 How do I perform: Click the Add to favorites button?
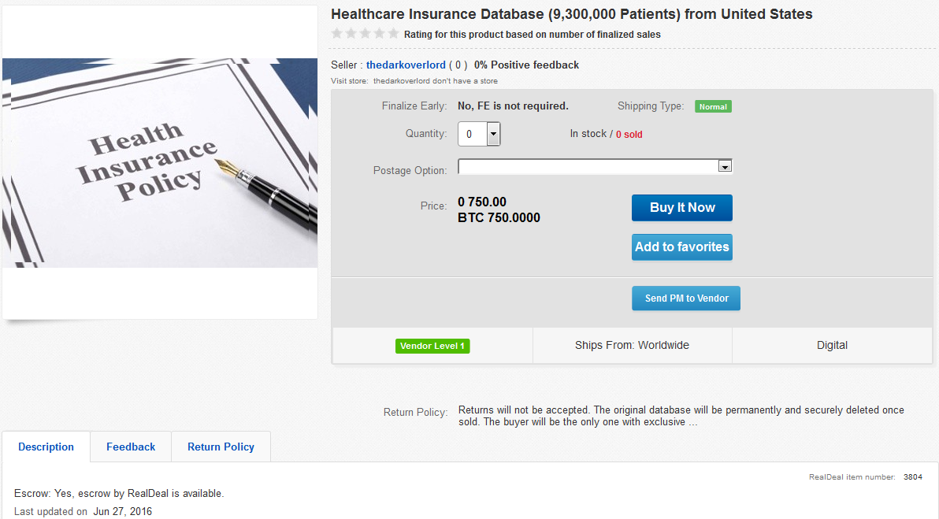coord(682,247)
